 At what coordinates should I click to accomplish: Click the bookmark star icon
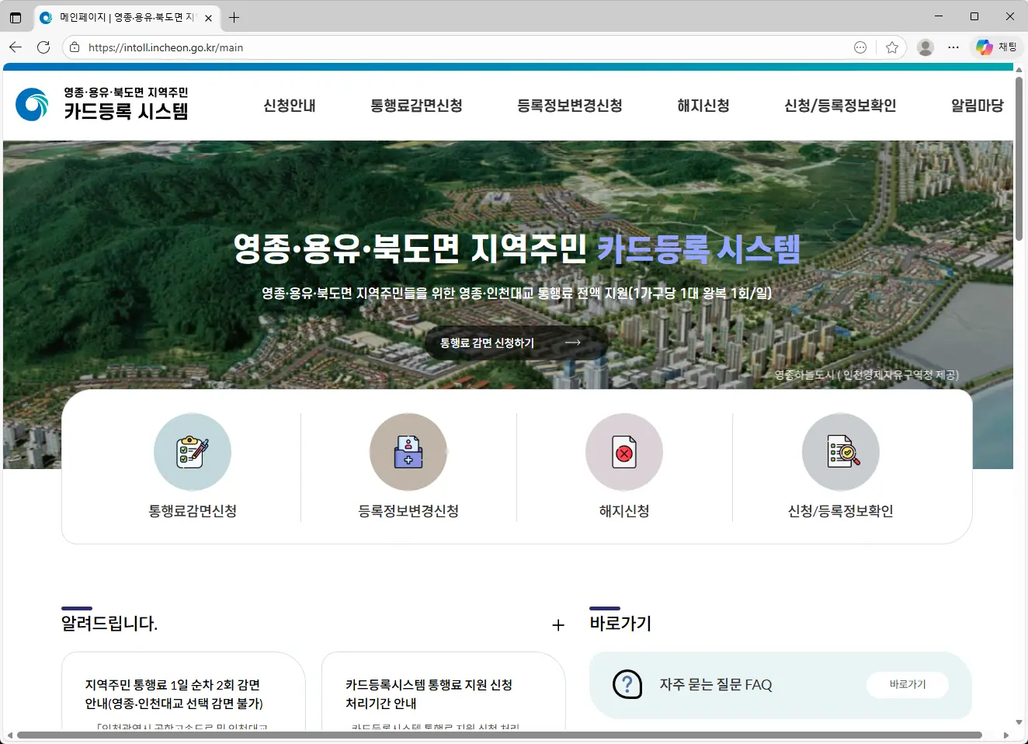tap(892, 47)
